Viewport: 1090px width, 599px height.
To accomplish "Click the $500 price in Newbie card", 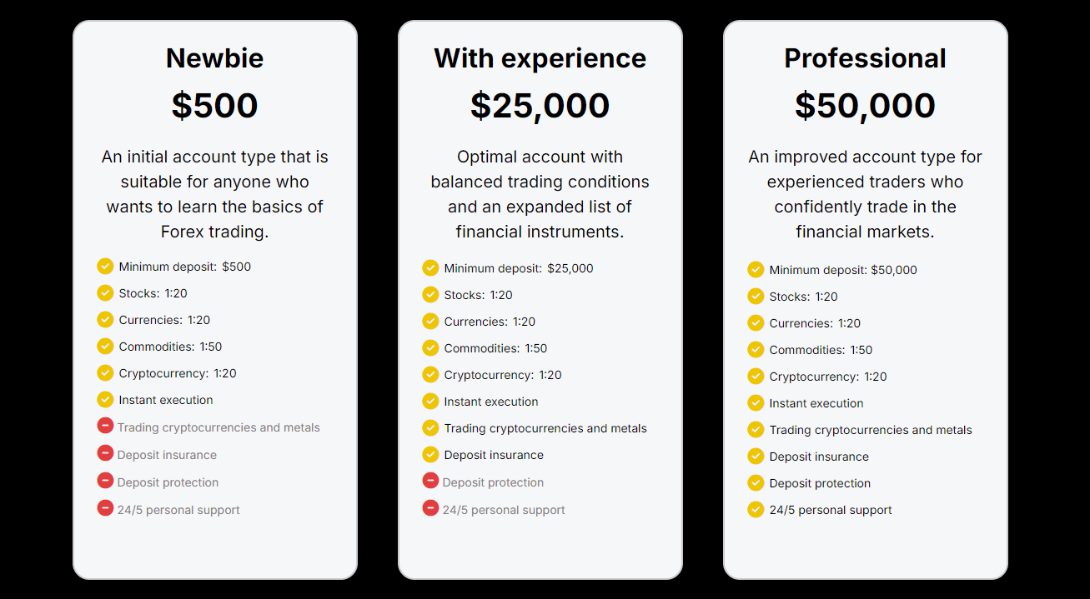I will pyautogui.click(x=214, y=106).
